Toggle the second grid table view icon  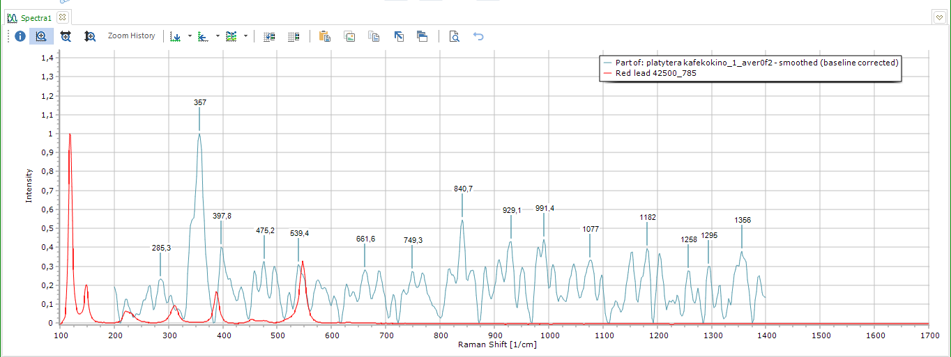[x=294, y=36]
